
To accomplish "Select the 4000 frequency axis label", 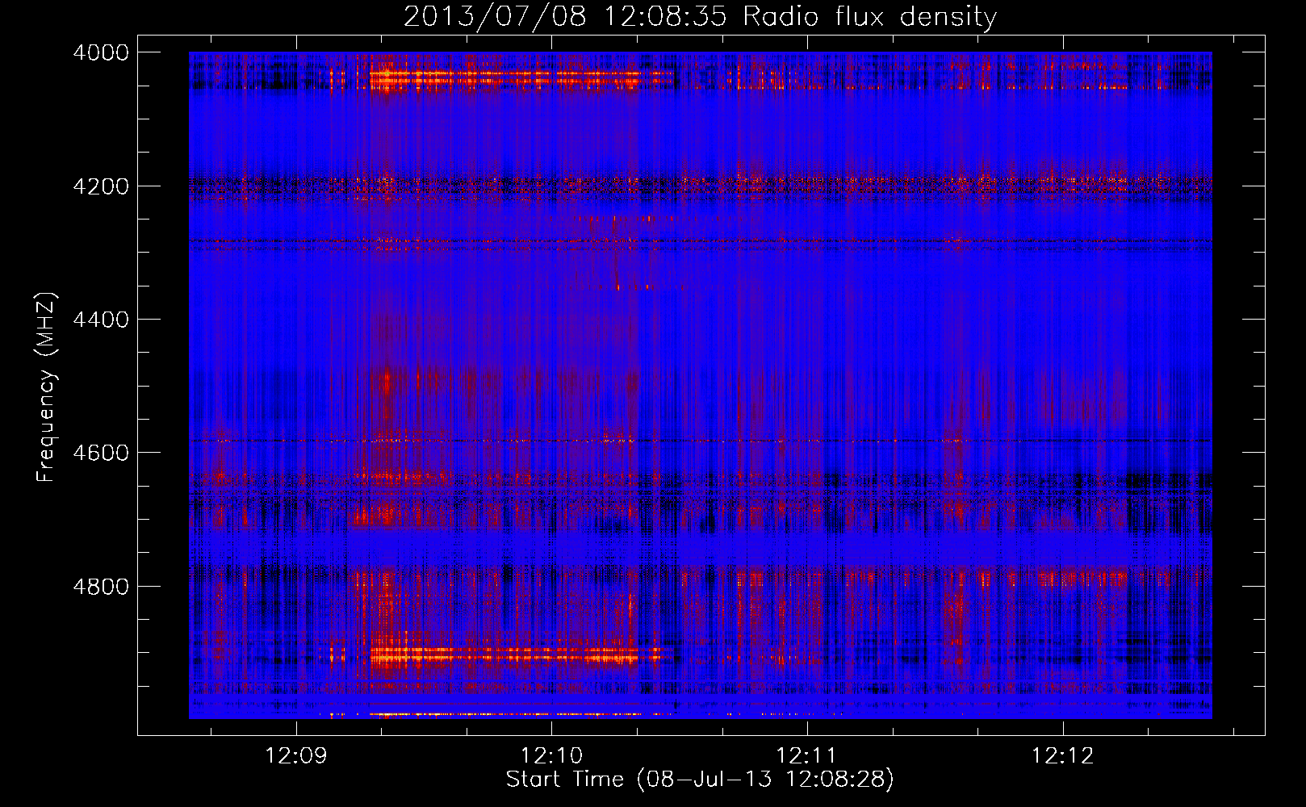I will [x=101, y=52].
